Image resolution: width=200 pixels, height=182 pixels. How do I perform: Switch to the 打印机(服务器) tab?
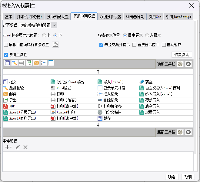(x=29, y=17)
